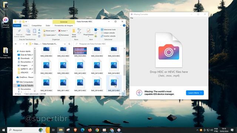Click the Learn More button
Image resolution: width=237 pixels, height=133 pixels.
tap(195, 93)
